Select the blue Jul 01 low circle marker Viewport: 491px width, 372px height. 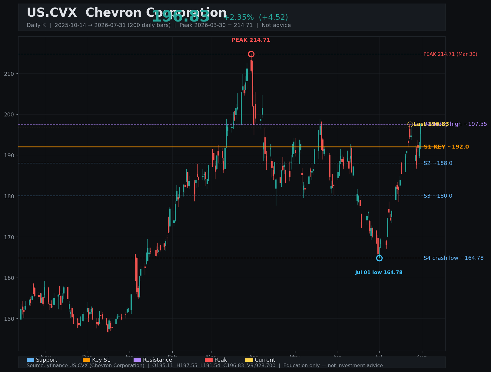(379, 258)
